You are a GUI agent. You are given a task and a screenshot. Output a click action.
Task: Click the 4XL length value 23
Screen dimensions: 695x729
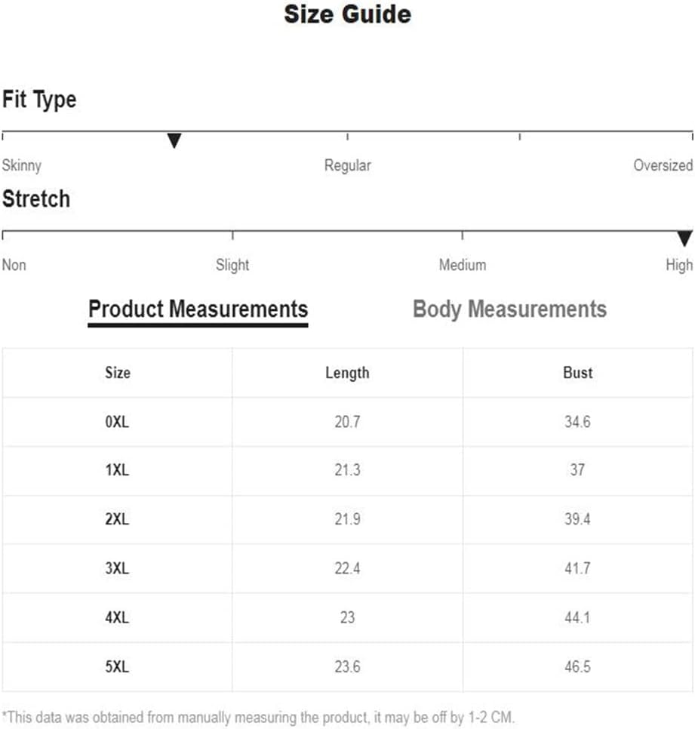[347, 617]
